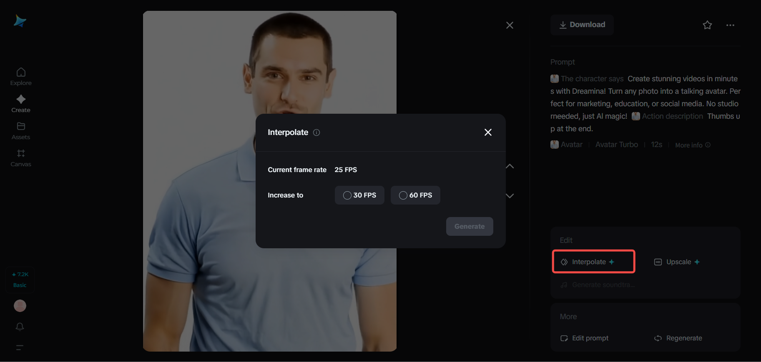Open the Assets folder
Screen dimensions: 761x362
21,131
